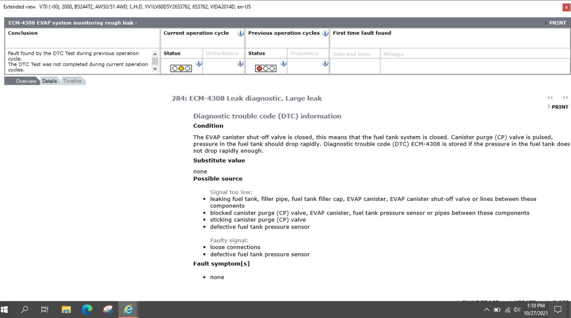Click the yellow traffic-light status indicator
571x318 pixels.
click(181, 68)
